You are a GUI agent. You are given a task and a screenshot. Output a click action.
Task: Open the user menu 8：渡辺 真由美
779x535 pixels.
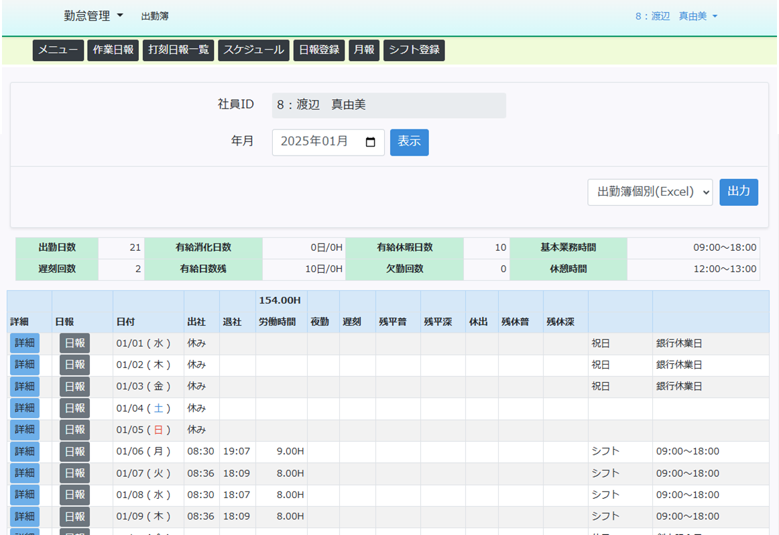pos(676,16)
